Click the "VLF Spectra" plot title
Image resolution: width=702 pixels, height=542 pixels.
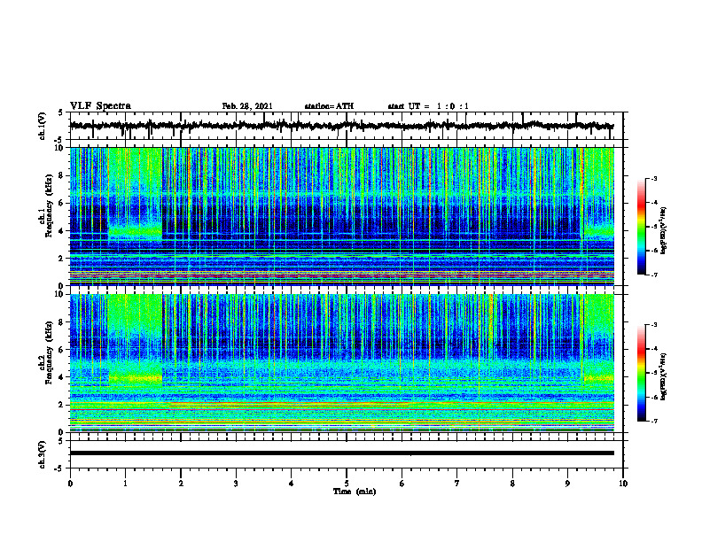point(100,106)
